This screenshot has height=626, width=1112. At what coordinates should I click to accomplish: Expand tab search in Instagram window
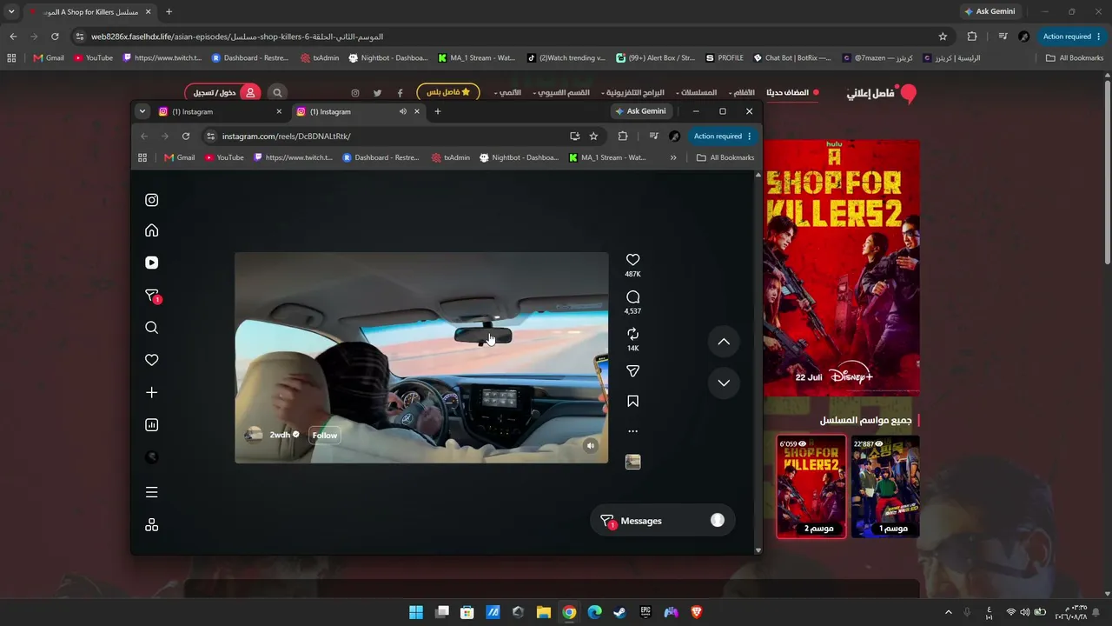click(142, 111)
